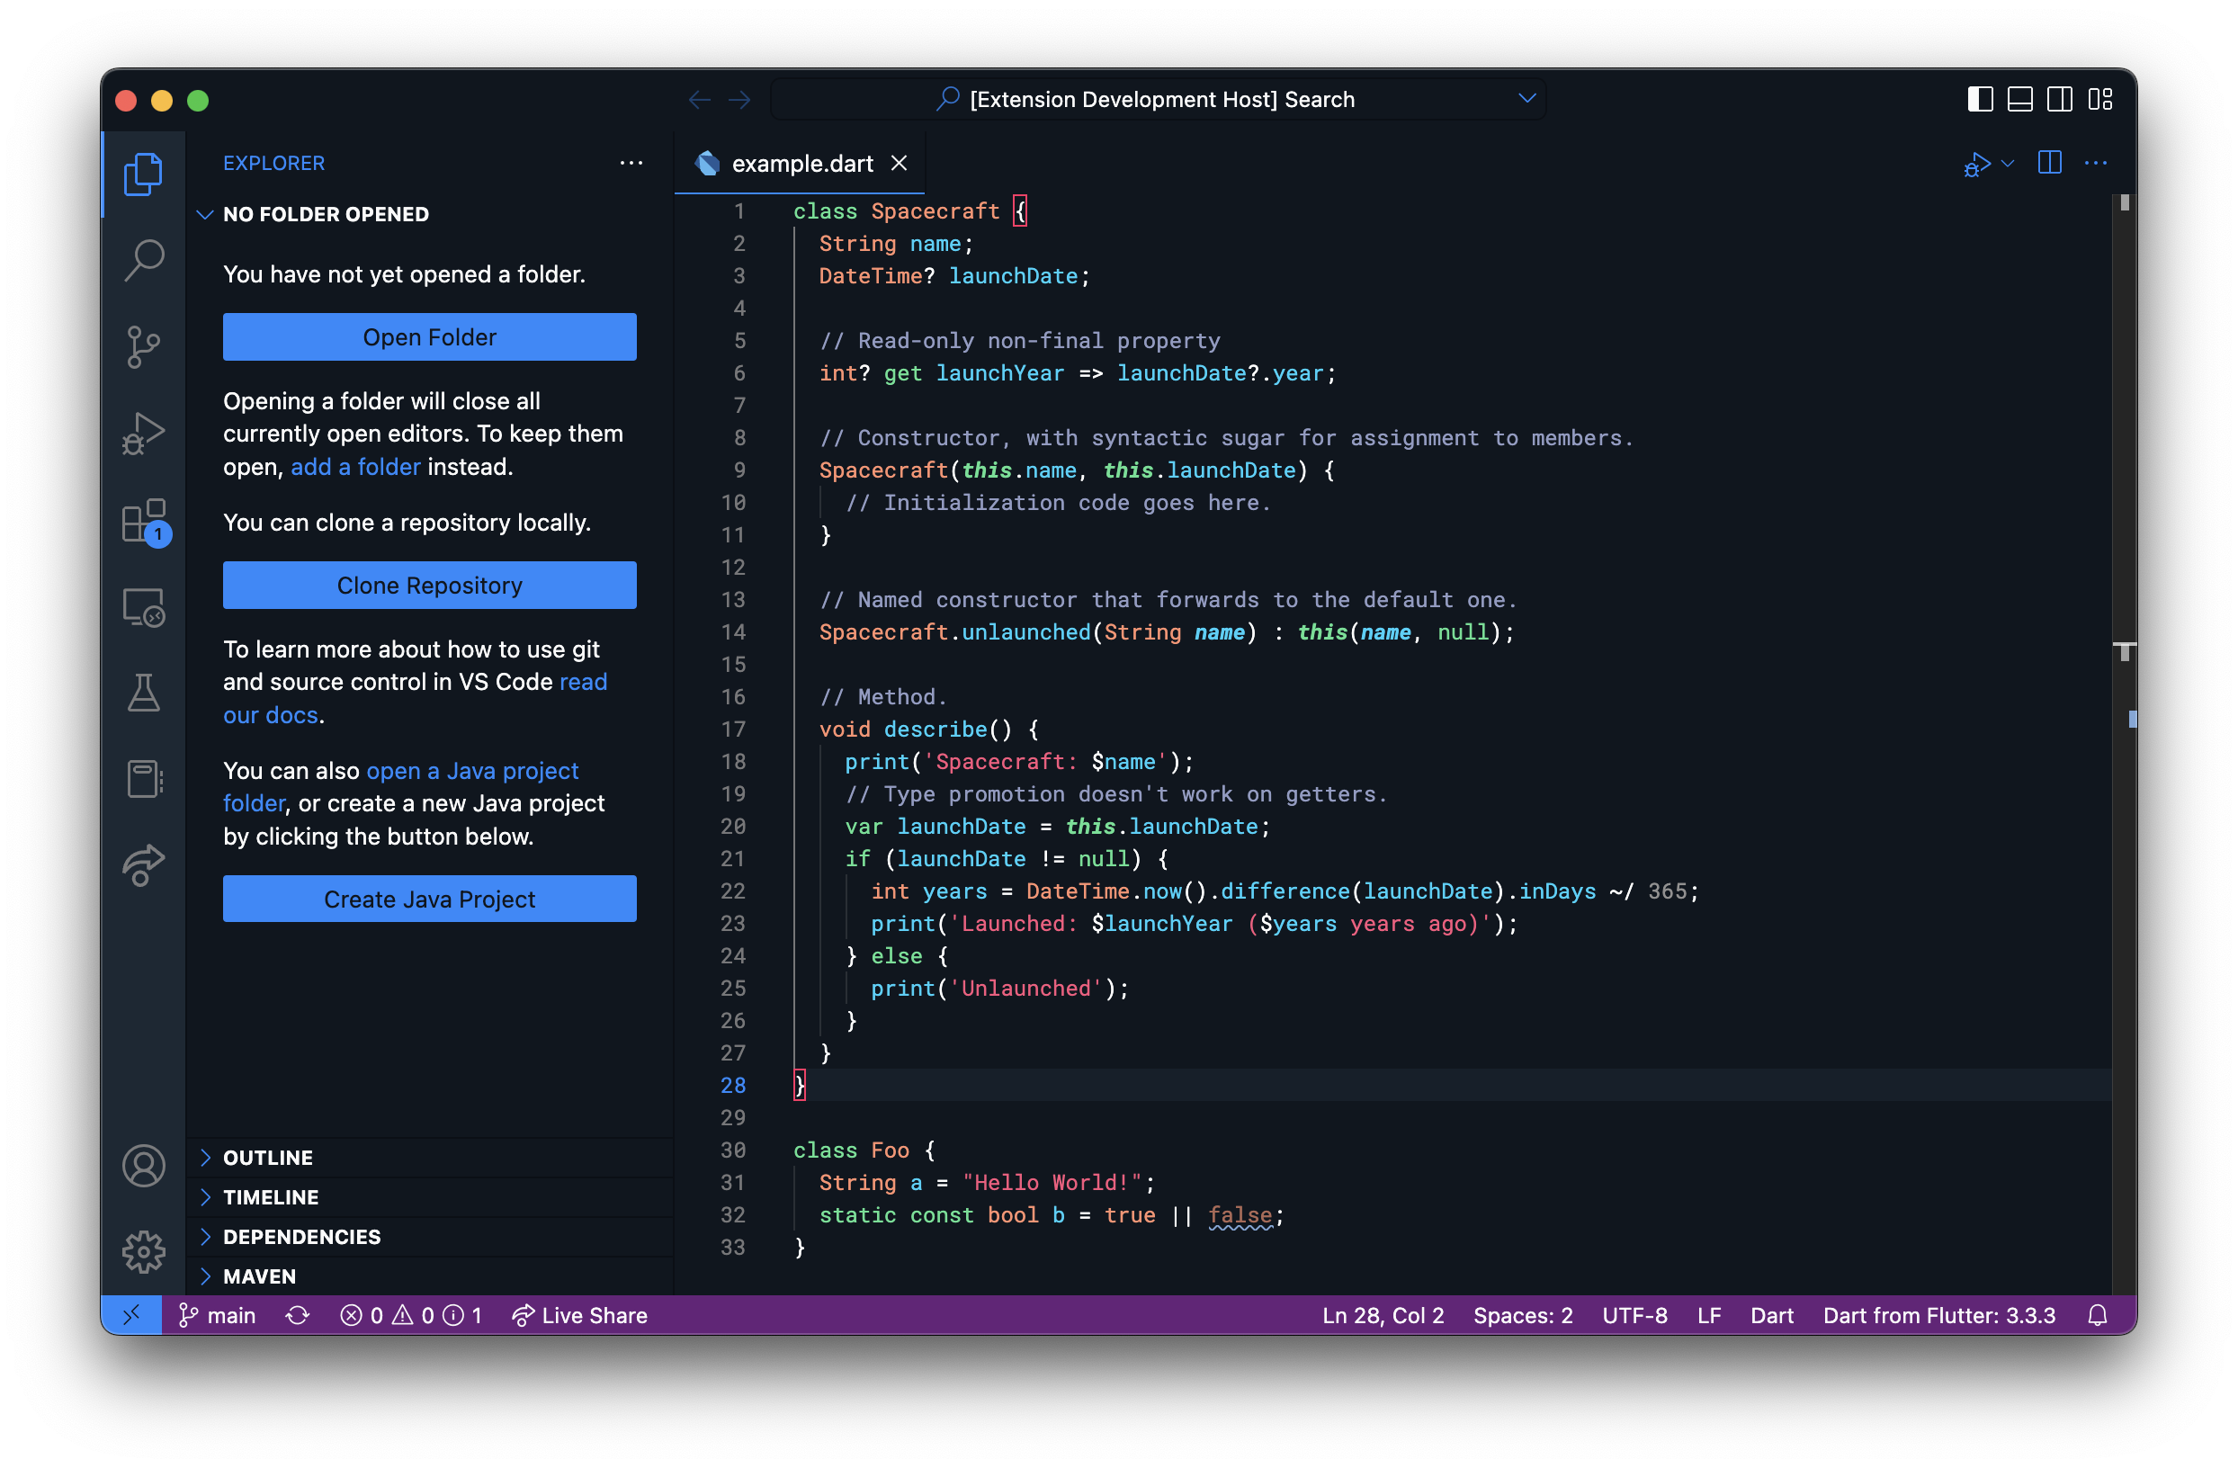The width and height of the screenshot is (2238, 1468).
Task: Toggle the bottom panel layout button
Action: [x=2019, y=100]
